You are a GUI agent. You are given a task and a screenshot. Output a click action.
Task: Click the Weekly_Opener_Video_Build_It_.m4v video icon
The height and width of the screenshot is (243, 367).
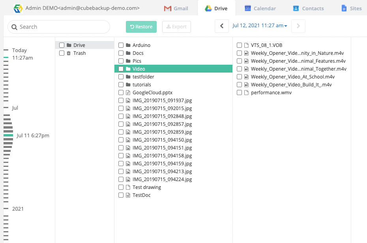coord(246,85)
